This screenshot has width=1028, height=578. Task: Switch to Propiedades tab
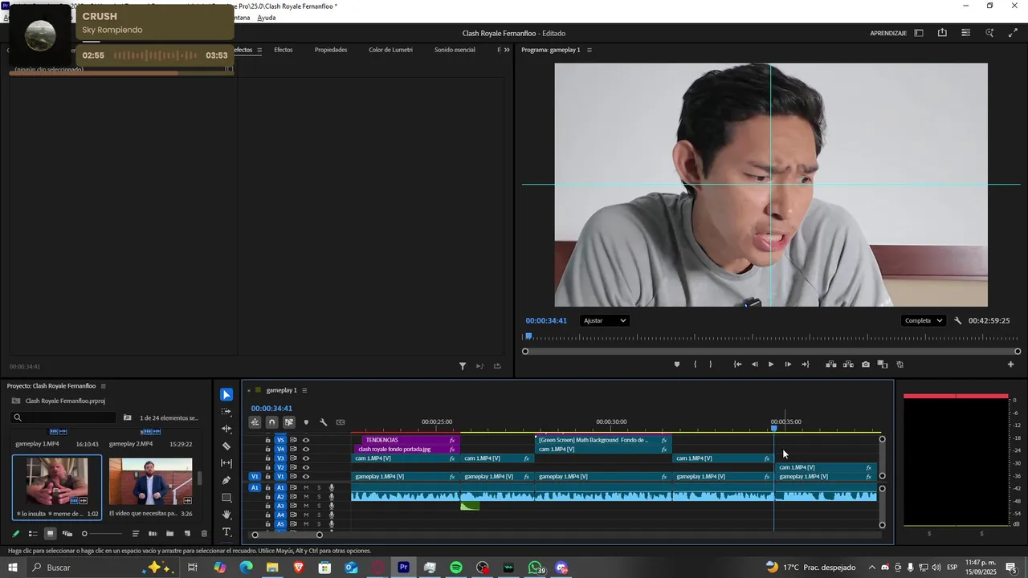(x=331, y=50)
